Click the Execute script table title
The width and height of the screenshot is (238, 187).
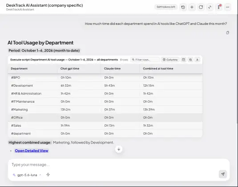click(x=64, y=60)
